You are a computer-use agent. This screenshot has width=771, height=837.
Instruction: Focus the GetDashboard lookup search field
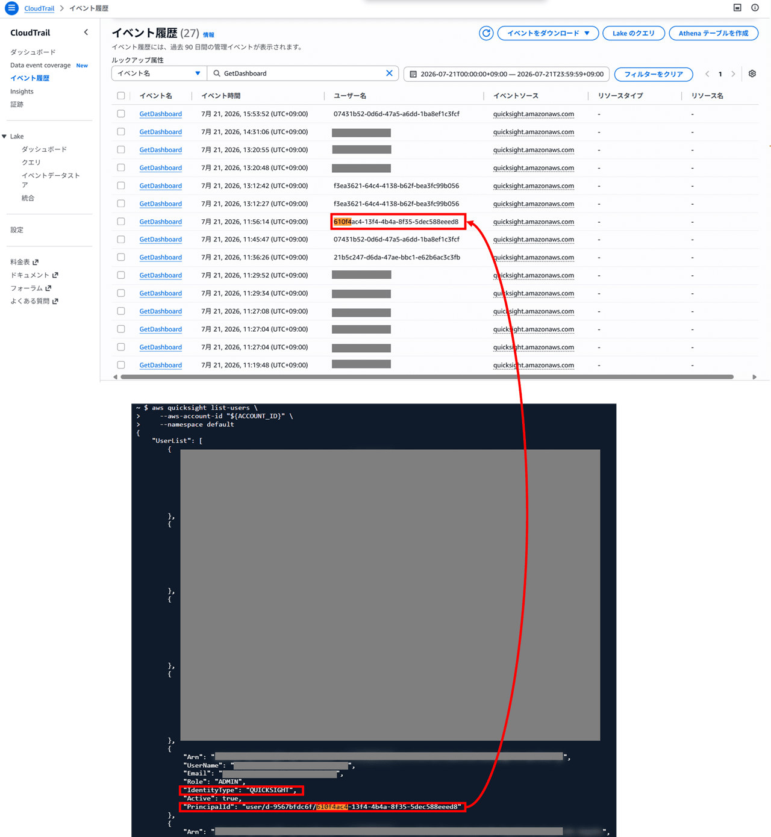[x=304, y=73]
